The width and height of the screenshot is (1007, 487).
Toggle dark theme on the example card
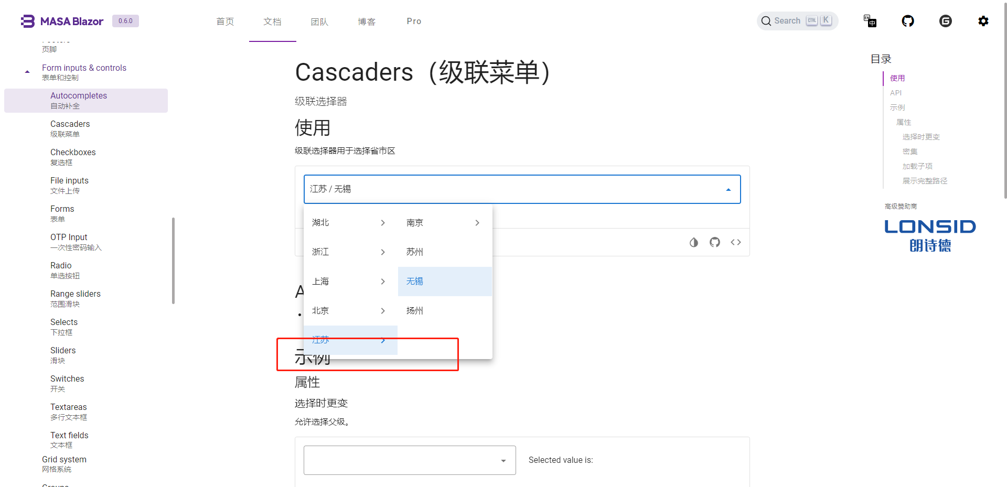[694, 242]
